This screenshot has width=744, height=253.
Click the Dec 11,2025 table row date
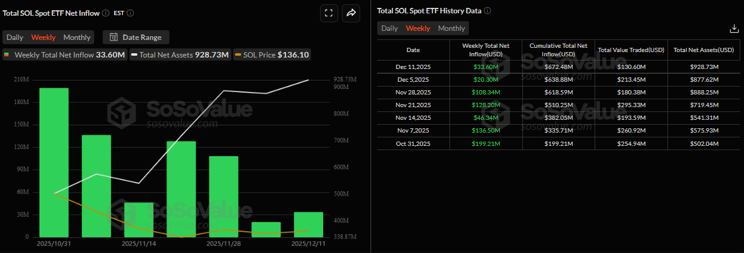pyautogui.click(x=413, y=67)
